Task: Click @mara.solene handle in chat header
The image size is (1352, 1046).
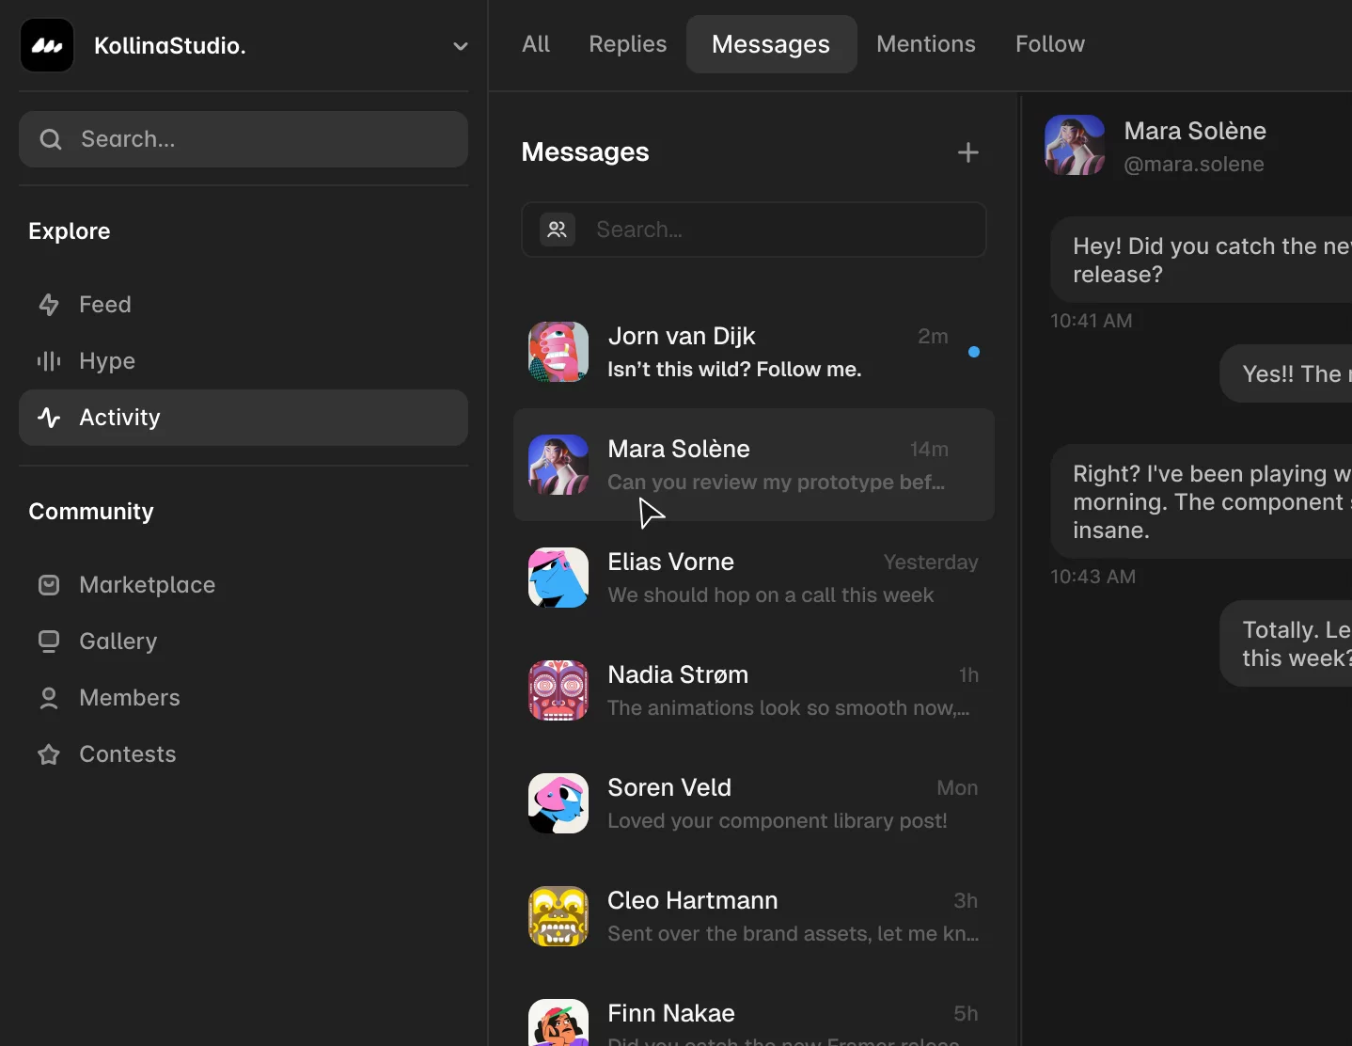Action: coord(1194,165)
